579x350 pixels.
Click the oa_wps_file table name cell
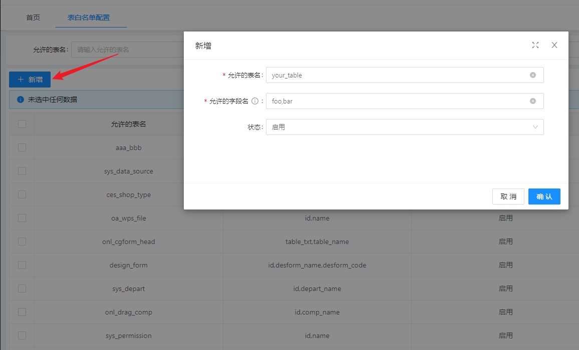tap(129, 218)
